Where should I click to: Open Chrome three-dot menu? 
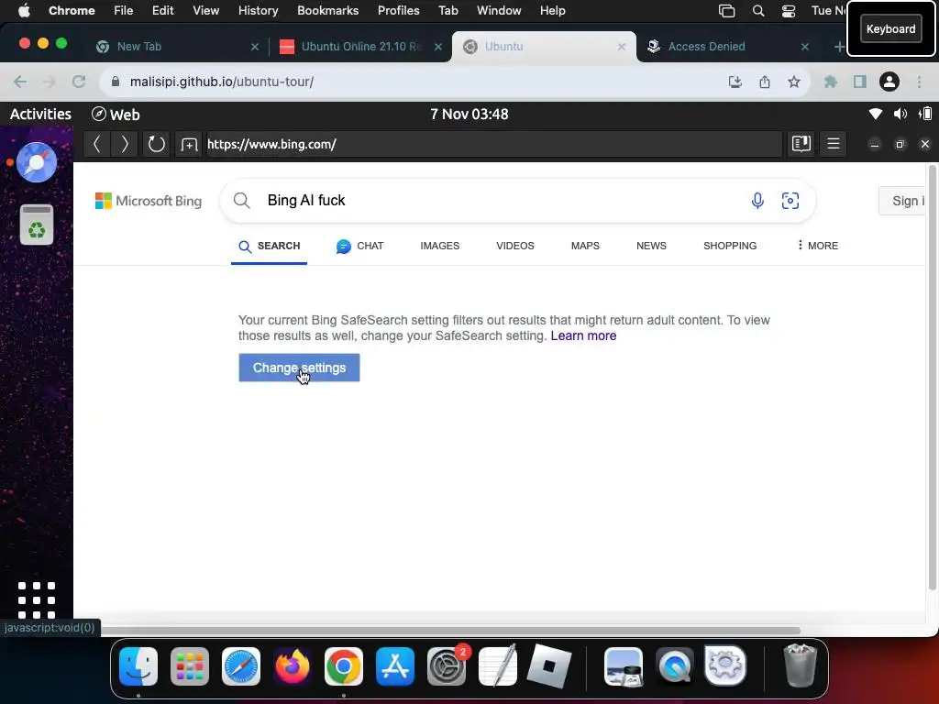(919, 82)
